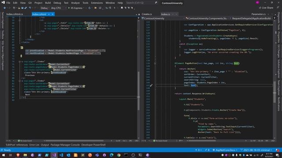Image resolution: width=282 pixels, height=158 pixels.
Task: Open the Git menu
Action: point(30,3)
